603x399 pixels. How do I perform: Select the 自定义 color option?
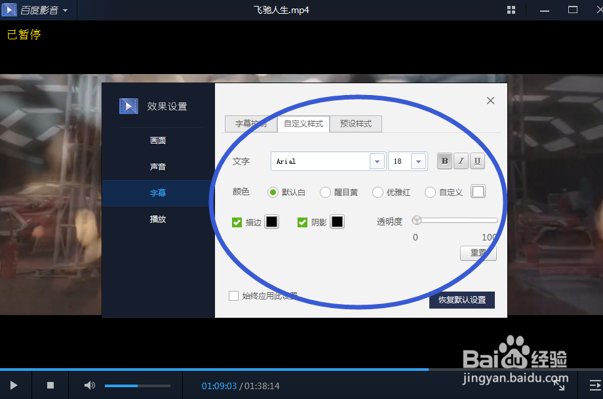430,192
